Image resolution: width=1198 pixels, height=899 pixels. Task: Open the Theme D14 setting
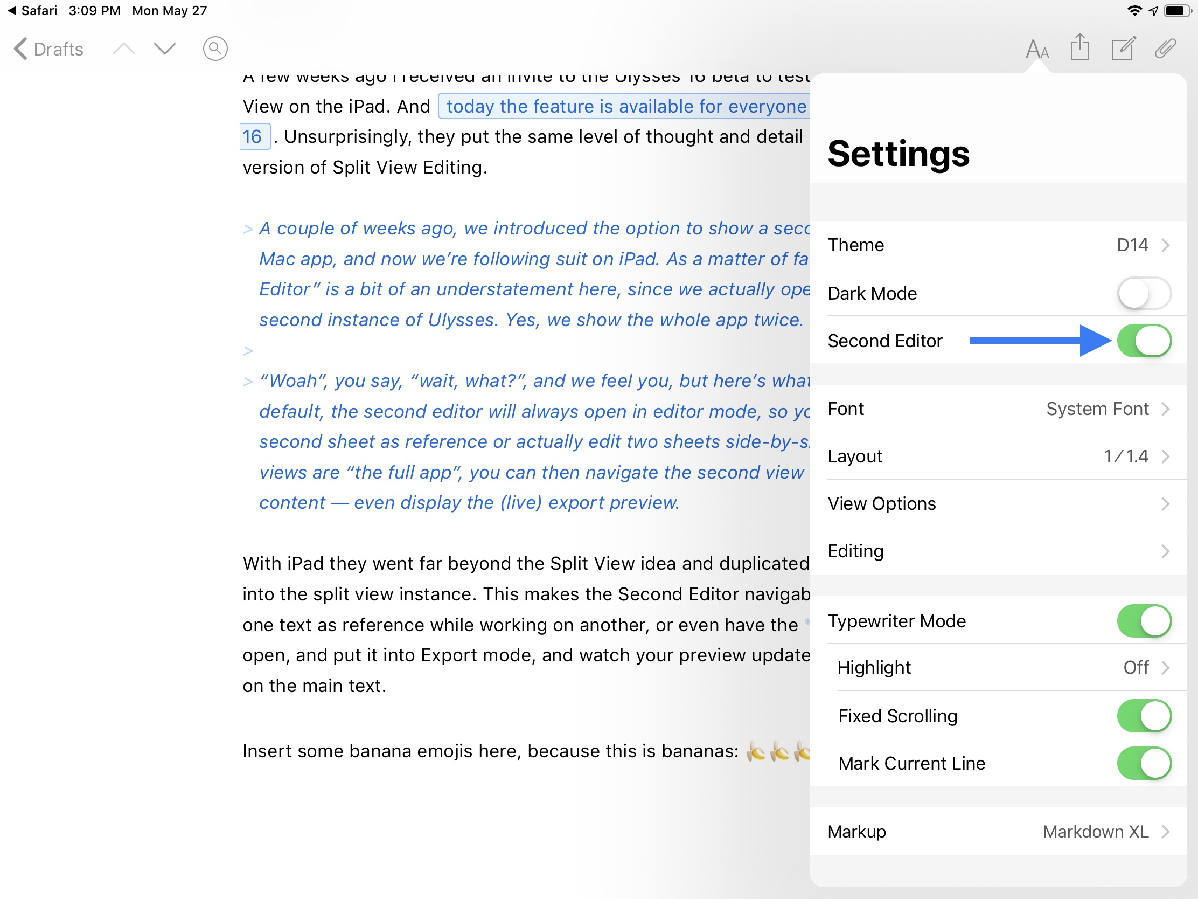(998, 245)
